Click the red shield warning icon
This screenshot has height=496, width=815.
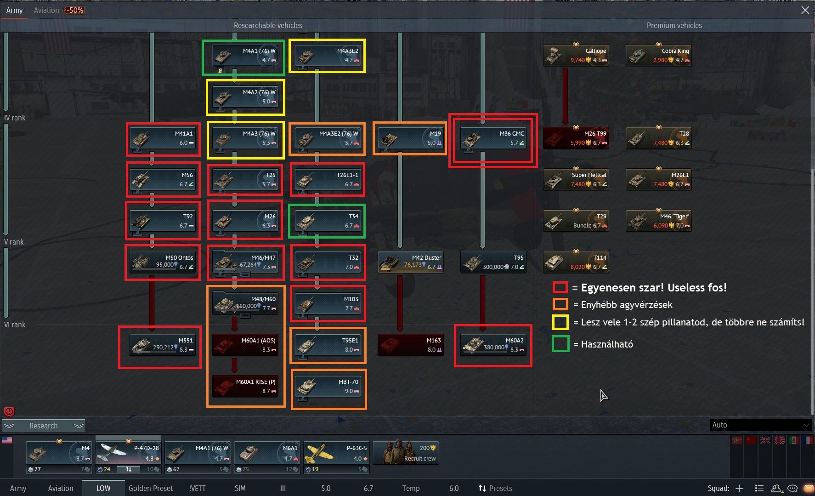9,412
